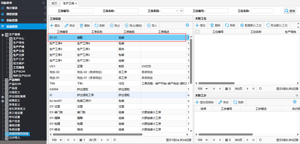Screen dimensions: 300x144
Task: Collapse the navigation menu with the double-arrow icon
Action: pyautogui.click(x=43, y=3)
